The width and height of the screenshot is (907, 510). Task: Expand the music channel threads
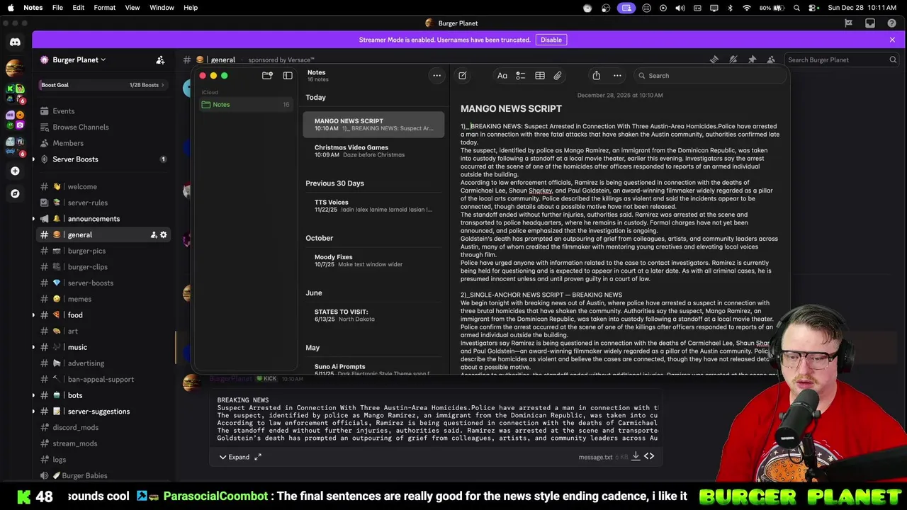click(33, 347)
